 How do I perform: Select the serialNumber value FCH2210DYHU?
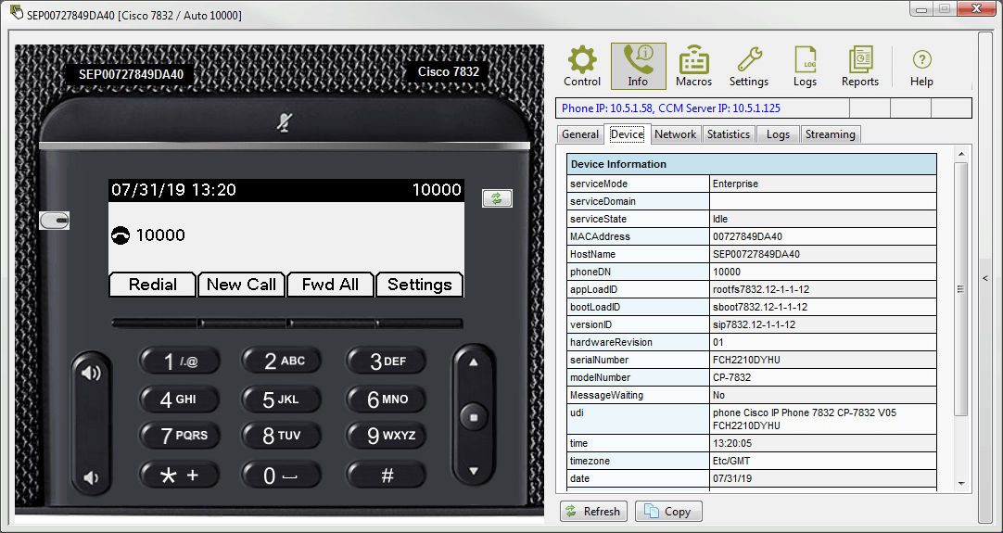coord(822,360)
